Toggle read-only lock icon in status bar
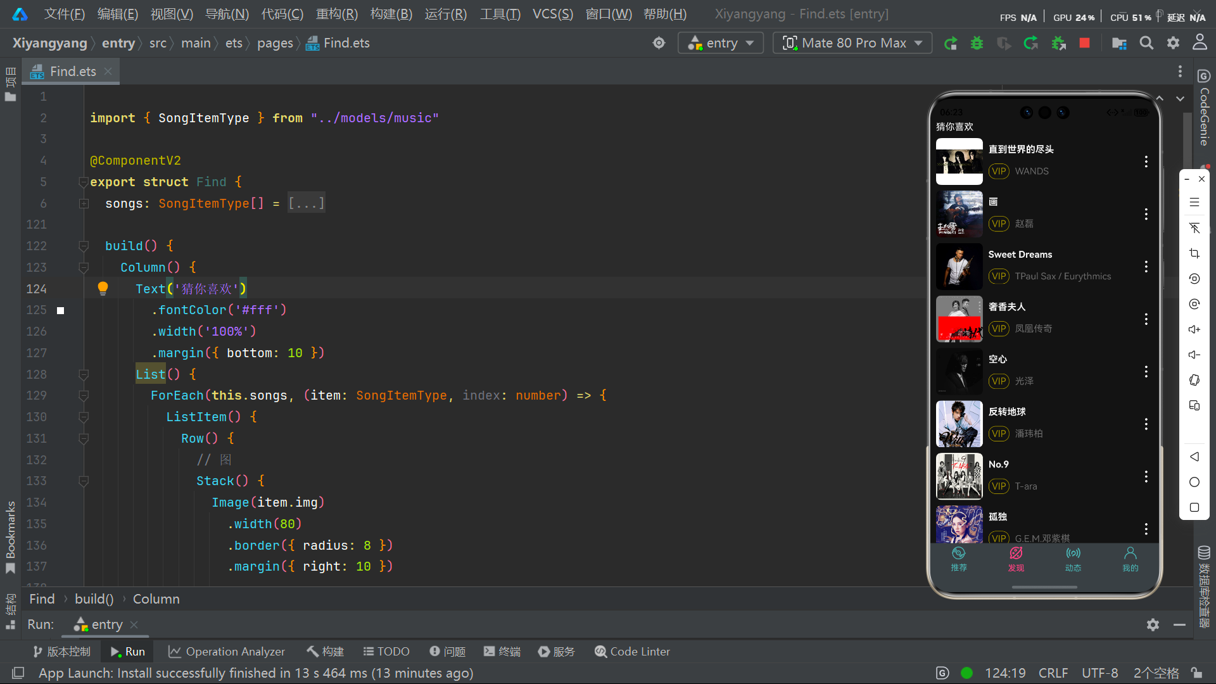 coord(1196,673)
